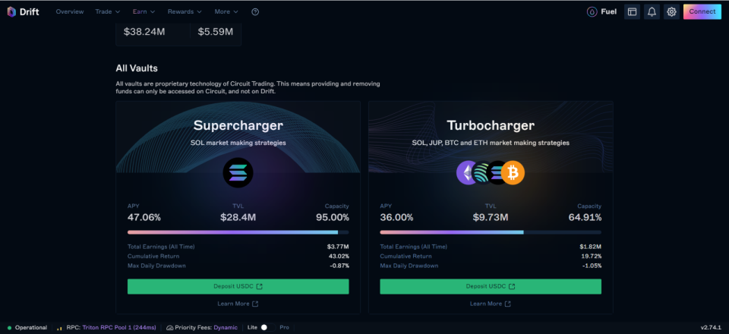Click the Bitcoin icon in Turbocharger card
This screenshot has width=729, height=334.
513,173
